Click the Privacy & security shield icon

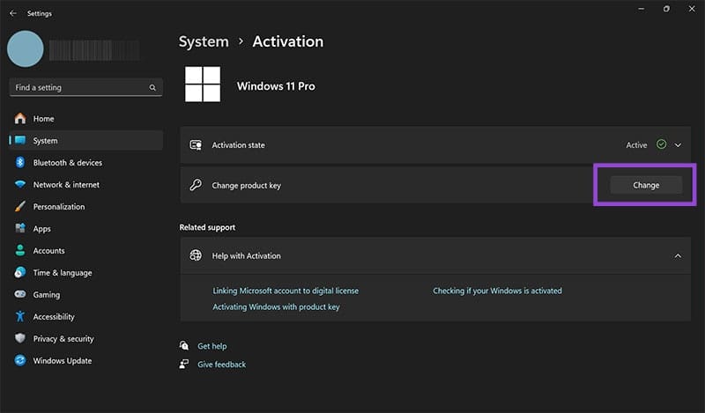[20, 338]
